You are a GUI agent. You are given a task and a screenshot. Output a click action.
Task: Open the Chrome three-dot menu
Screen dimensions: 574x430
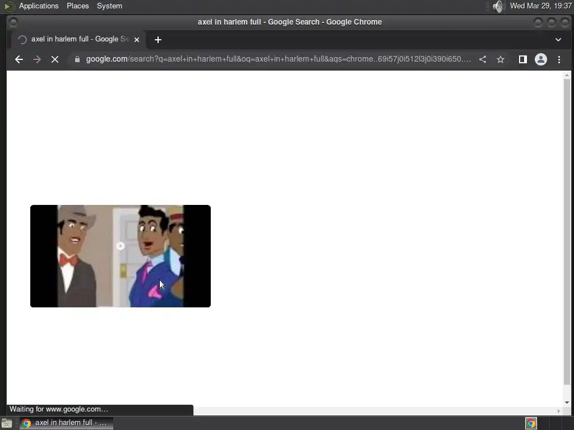(559, 59)
